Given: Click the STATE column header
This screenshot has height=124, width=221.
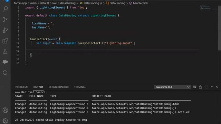Looking at the screenshot, I should click(x=19, y=96).
